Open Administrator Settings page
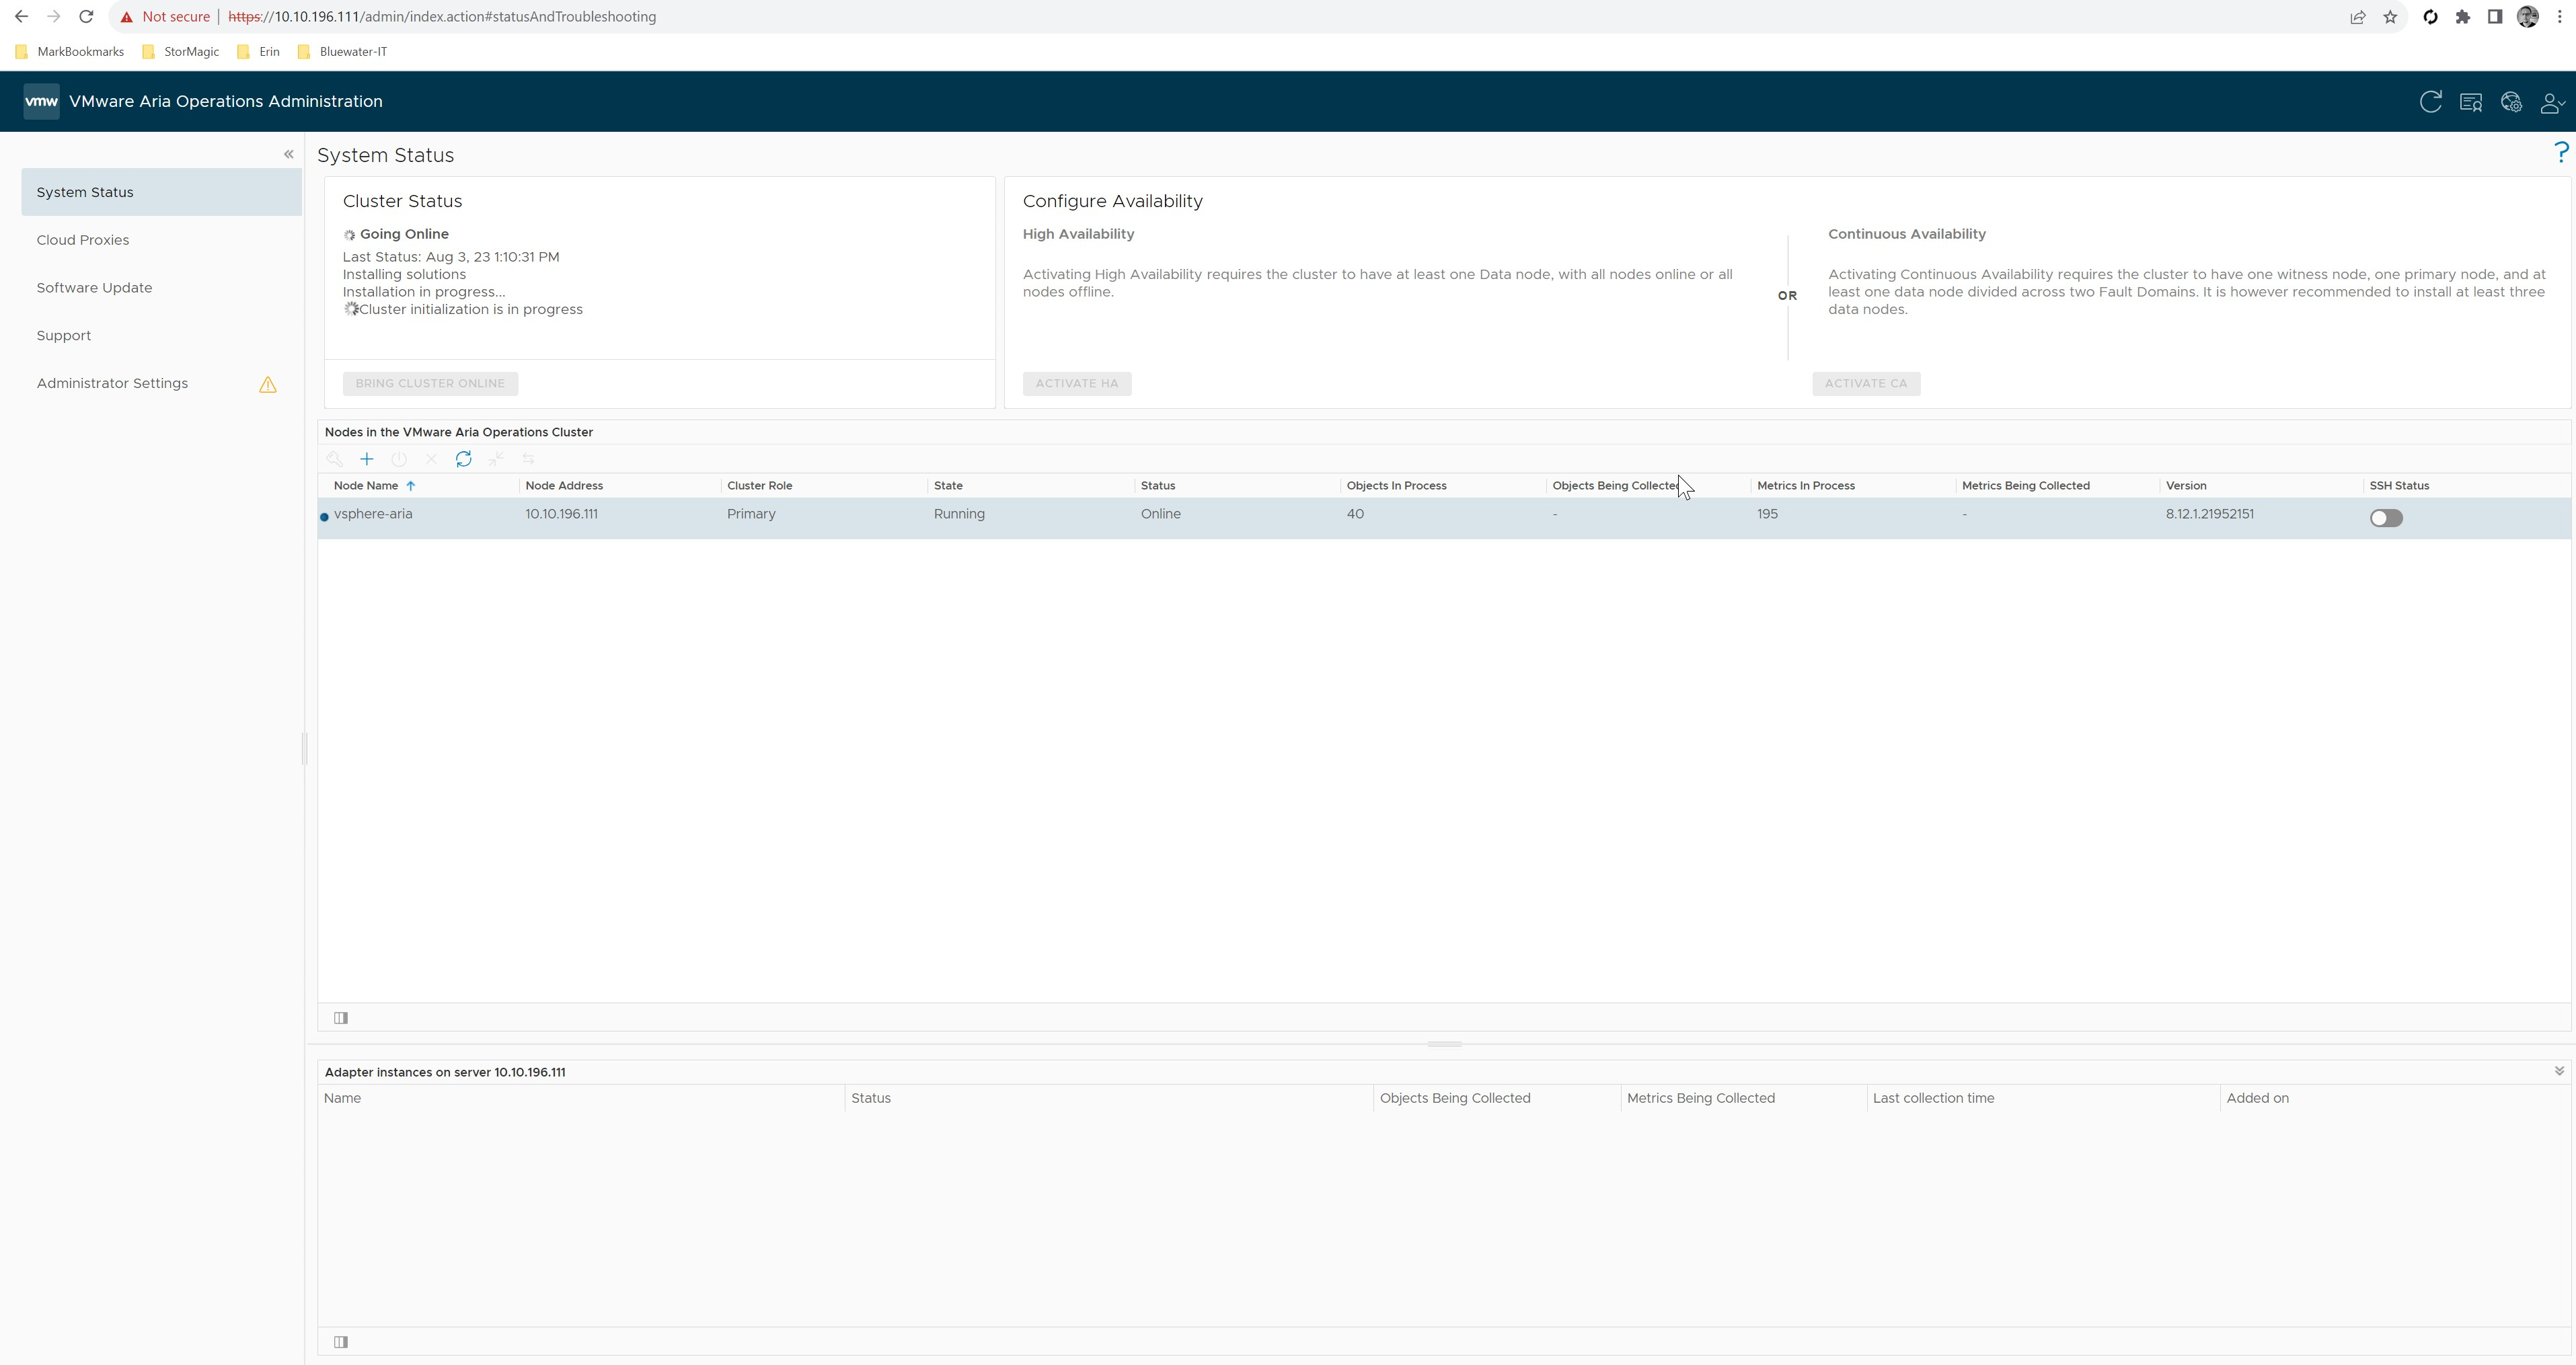The image size is (2576, 1365). 112,384
